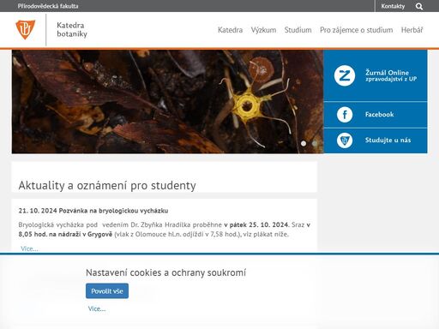439x329 pixels.
Task: Select second carousel slide dot
Action: click(x=315, y=143)
